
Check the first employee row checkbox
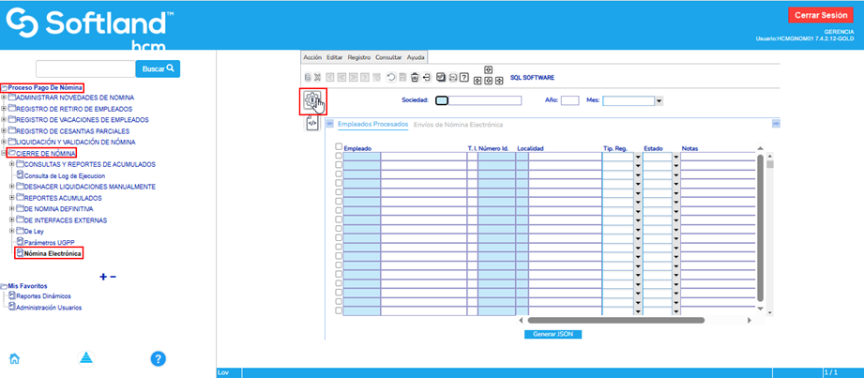point(339,157)
